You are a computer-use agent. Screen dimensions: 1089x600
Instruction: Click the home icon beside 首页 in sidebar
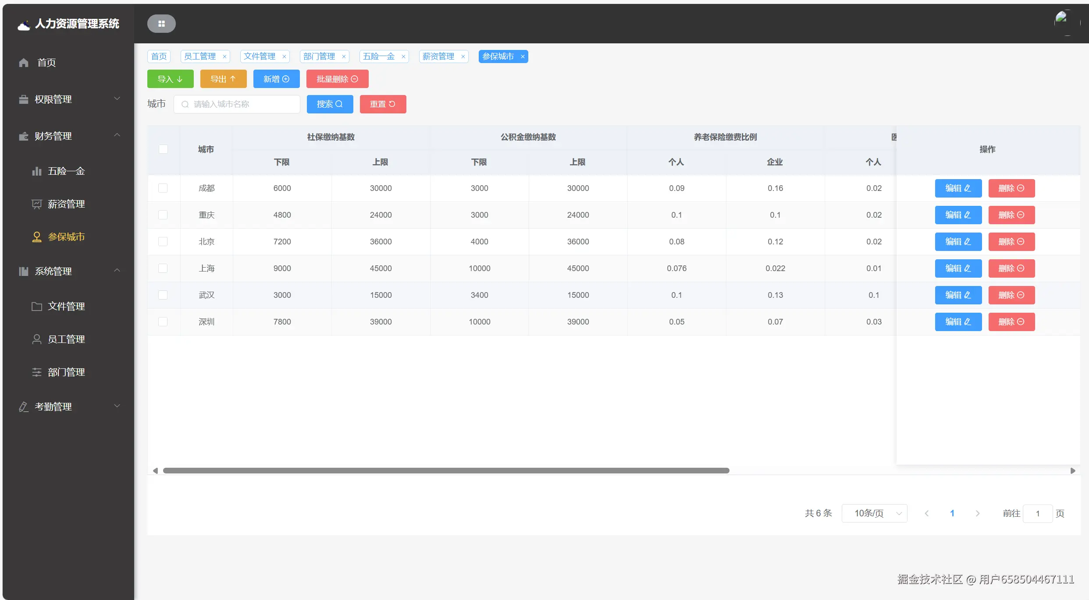(24, 63)
